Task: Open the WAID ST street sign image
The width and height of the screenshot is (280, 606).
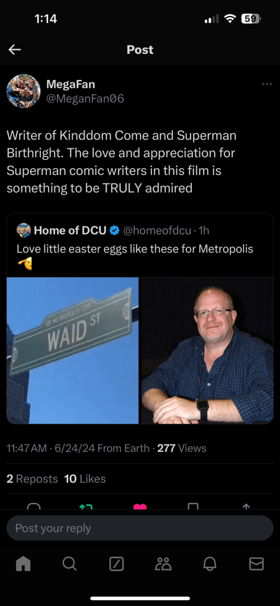Action: [x=73, y=351]
